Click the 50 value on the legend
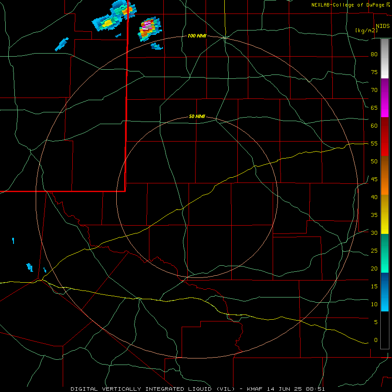The width and height of the screenshot is (392, 392). coord(374,161)
